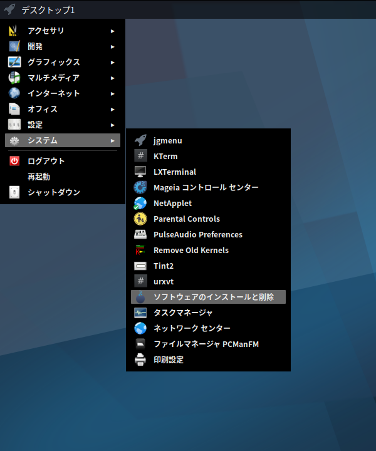Viewport: 376px width, 451px height.
Task: Click the PulseAudio Preferences icon
Action: tap(140, 235)
